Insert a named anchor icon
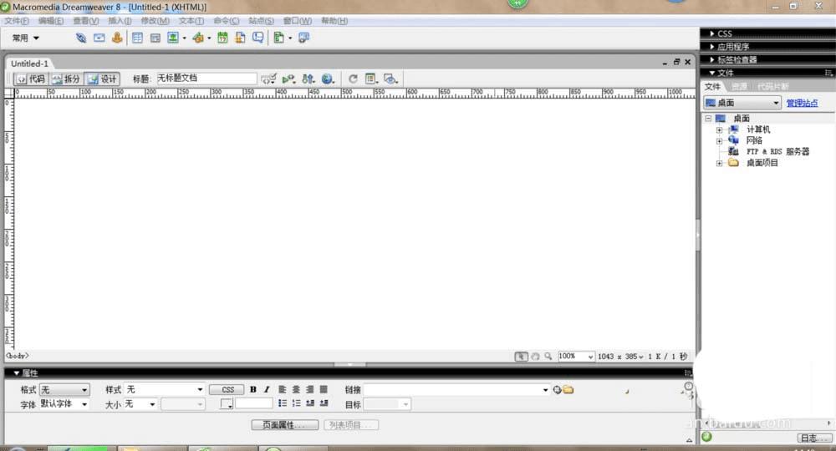The height and width of the screenshot is (451, 836). [x=117, y=38]
